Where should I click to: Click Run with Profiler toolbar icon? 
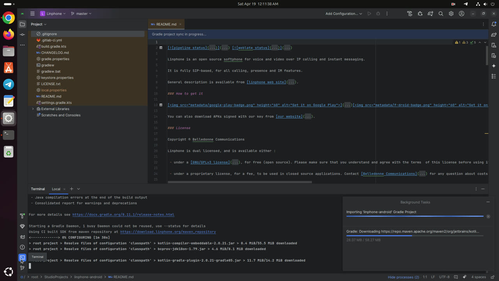(410, 14)
